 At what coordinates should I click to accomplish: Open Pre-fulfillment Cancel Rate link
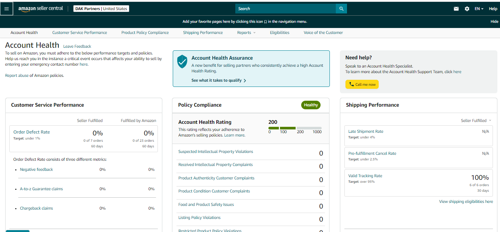(x=372, y=153)
